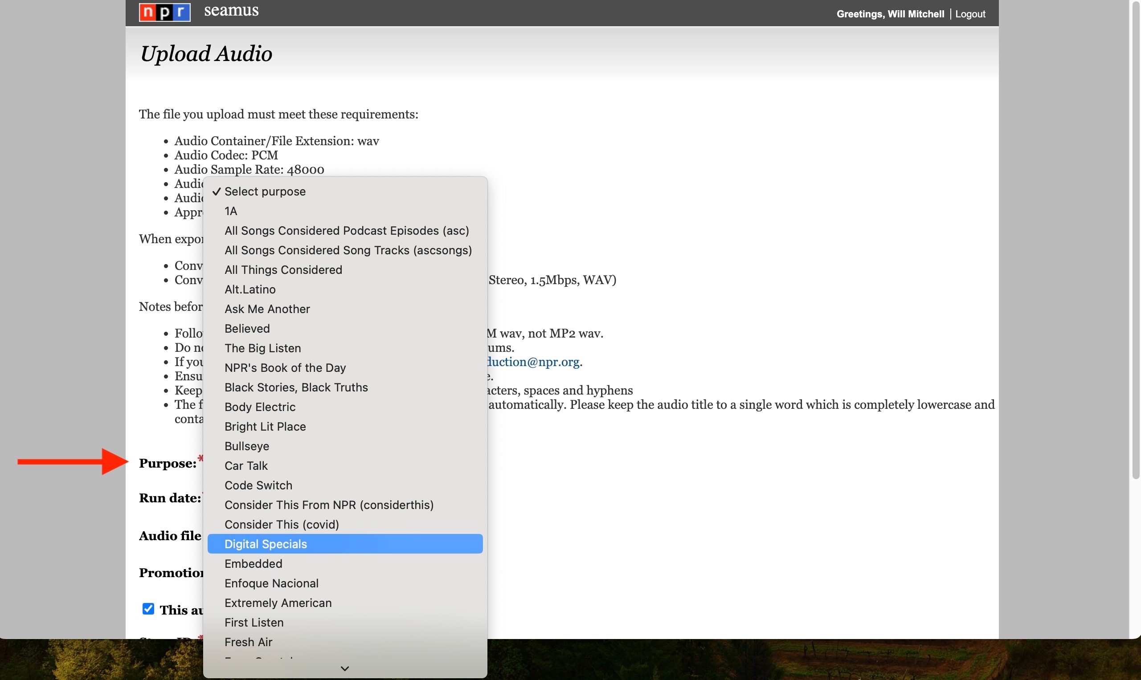Screen dimensions: 1141x680
Task: Choose Ask Me Another option
Action: point(345,309)
